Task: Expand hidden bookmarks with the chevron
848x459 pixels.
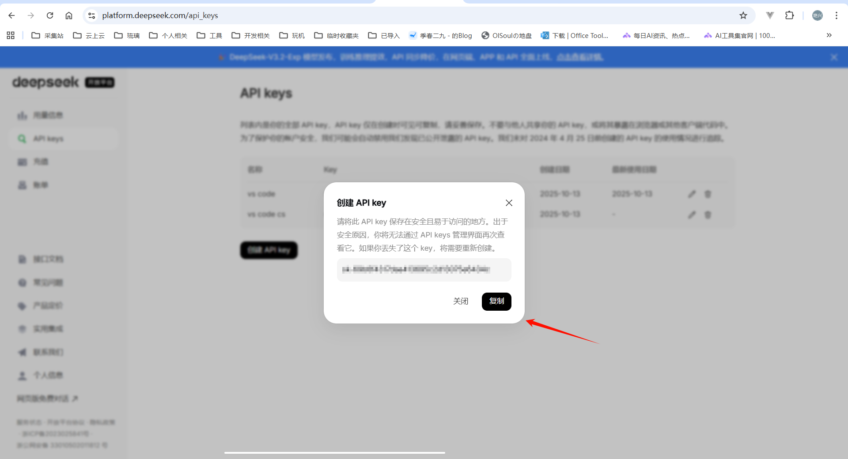Action: [829, 35]
